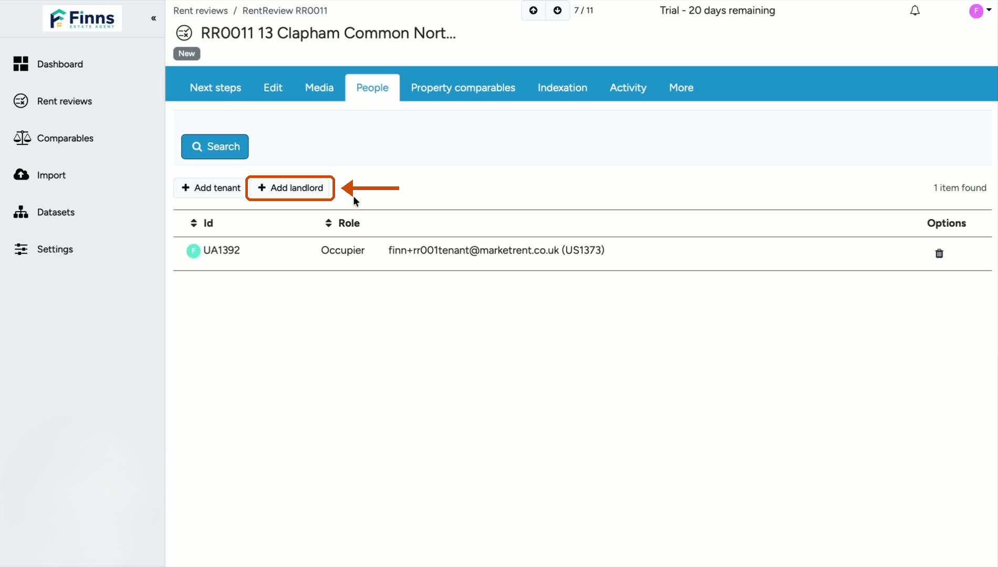This screenshot has height=567, width=998.
Task: Select the People tab
Action: click(x=372, y=88)
